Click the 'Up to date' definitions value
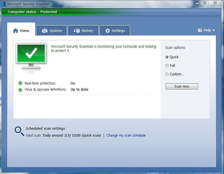Image resolution: width=224 pixels, height=174 pixels. (x=79, y=89)
